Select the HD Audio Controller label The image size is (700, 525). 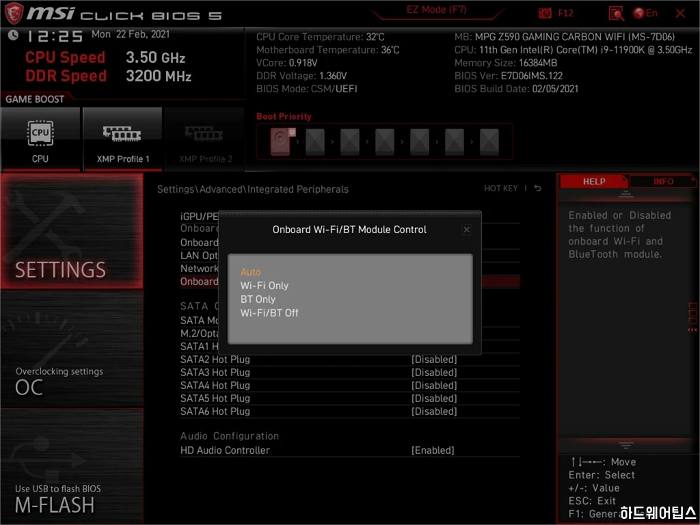pyautogui.click(x=225, y=450)
